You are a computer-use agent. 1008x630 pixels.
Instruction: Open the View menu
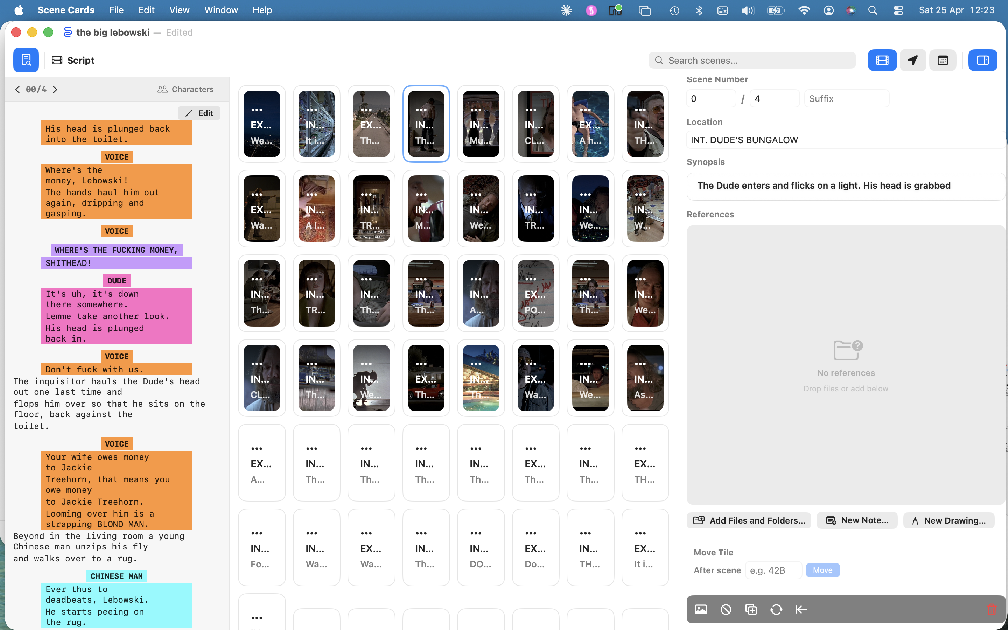(179, 10)
